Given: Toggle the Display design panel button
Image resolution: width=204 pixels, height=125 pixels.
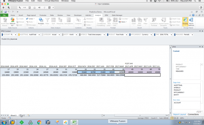Looking at the screenshot, I should [x=185, y=22].
